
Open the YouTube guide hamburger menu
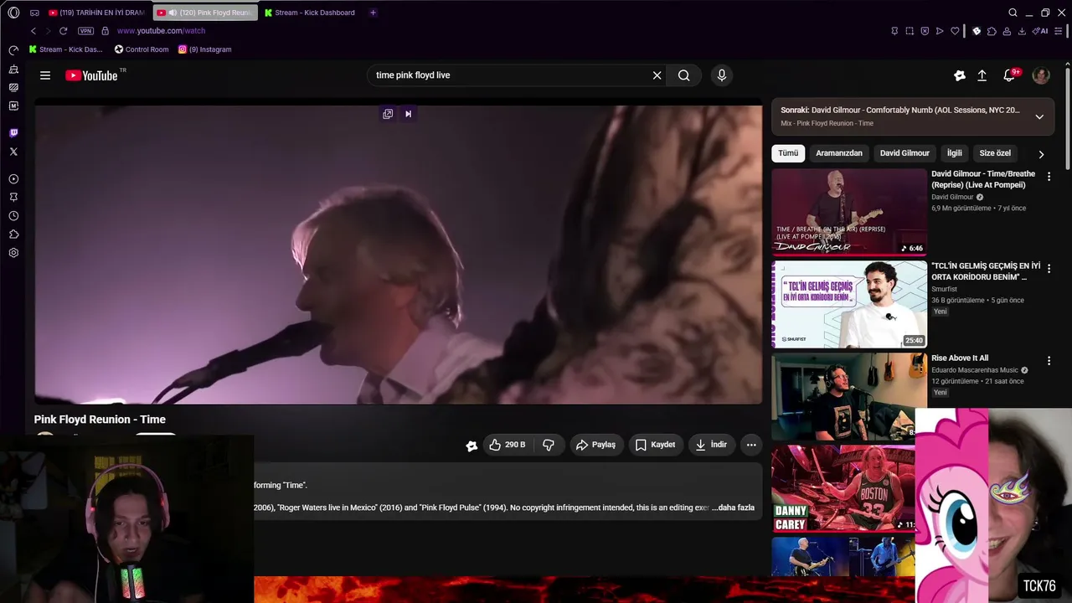45,75
